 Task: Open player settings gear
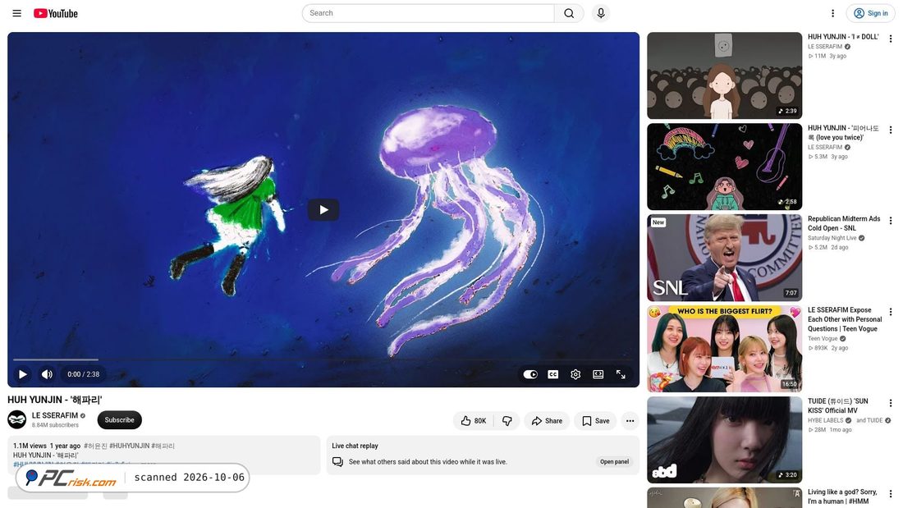click(575, 374)
